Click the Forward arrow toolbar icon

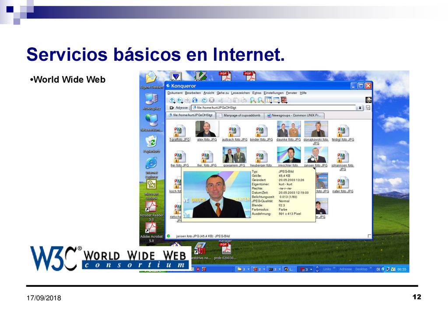(x=187, y=100)
